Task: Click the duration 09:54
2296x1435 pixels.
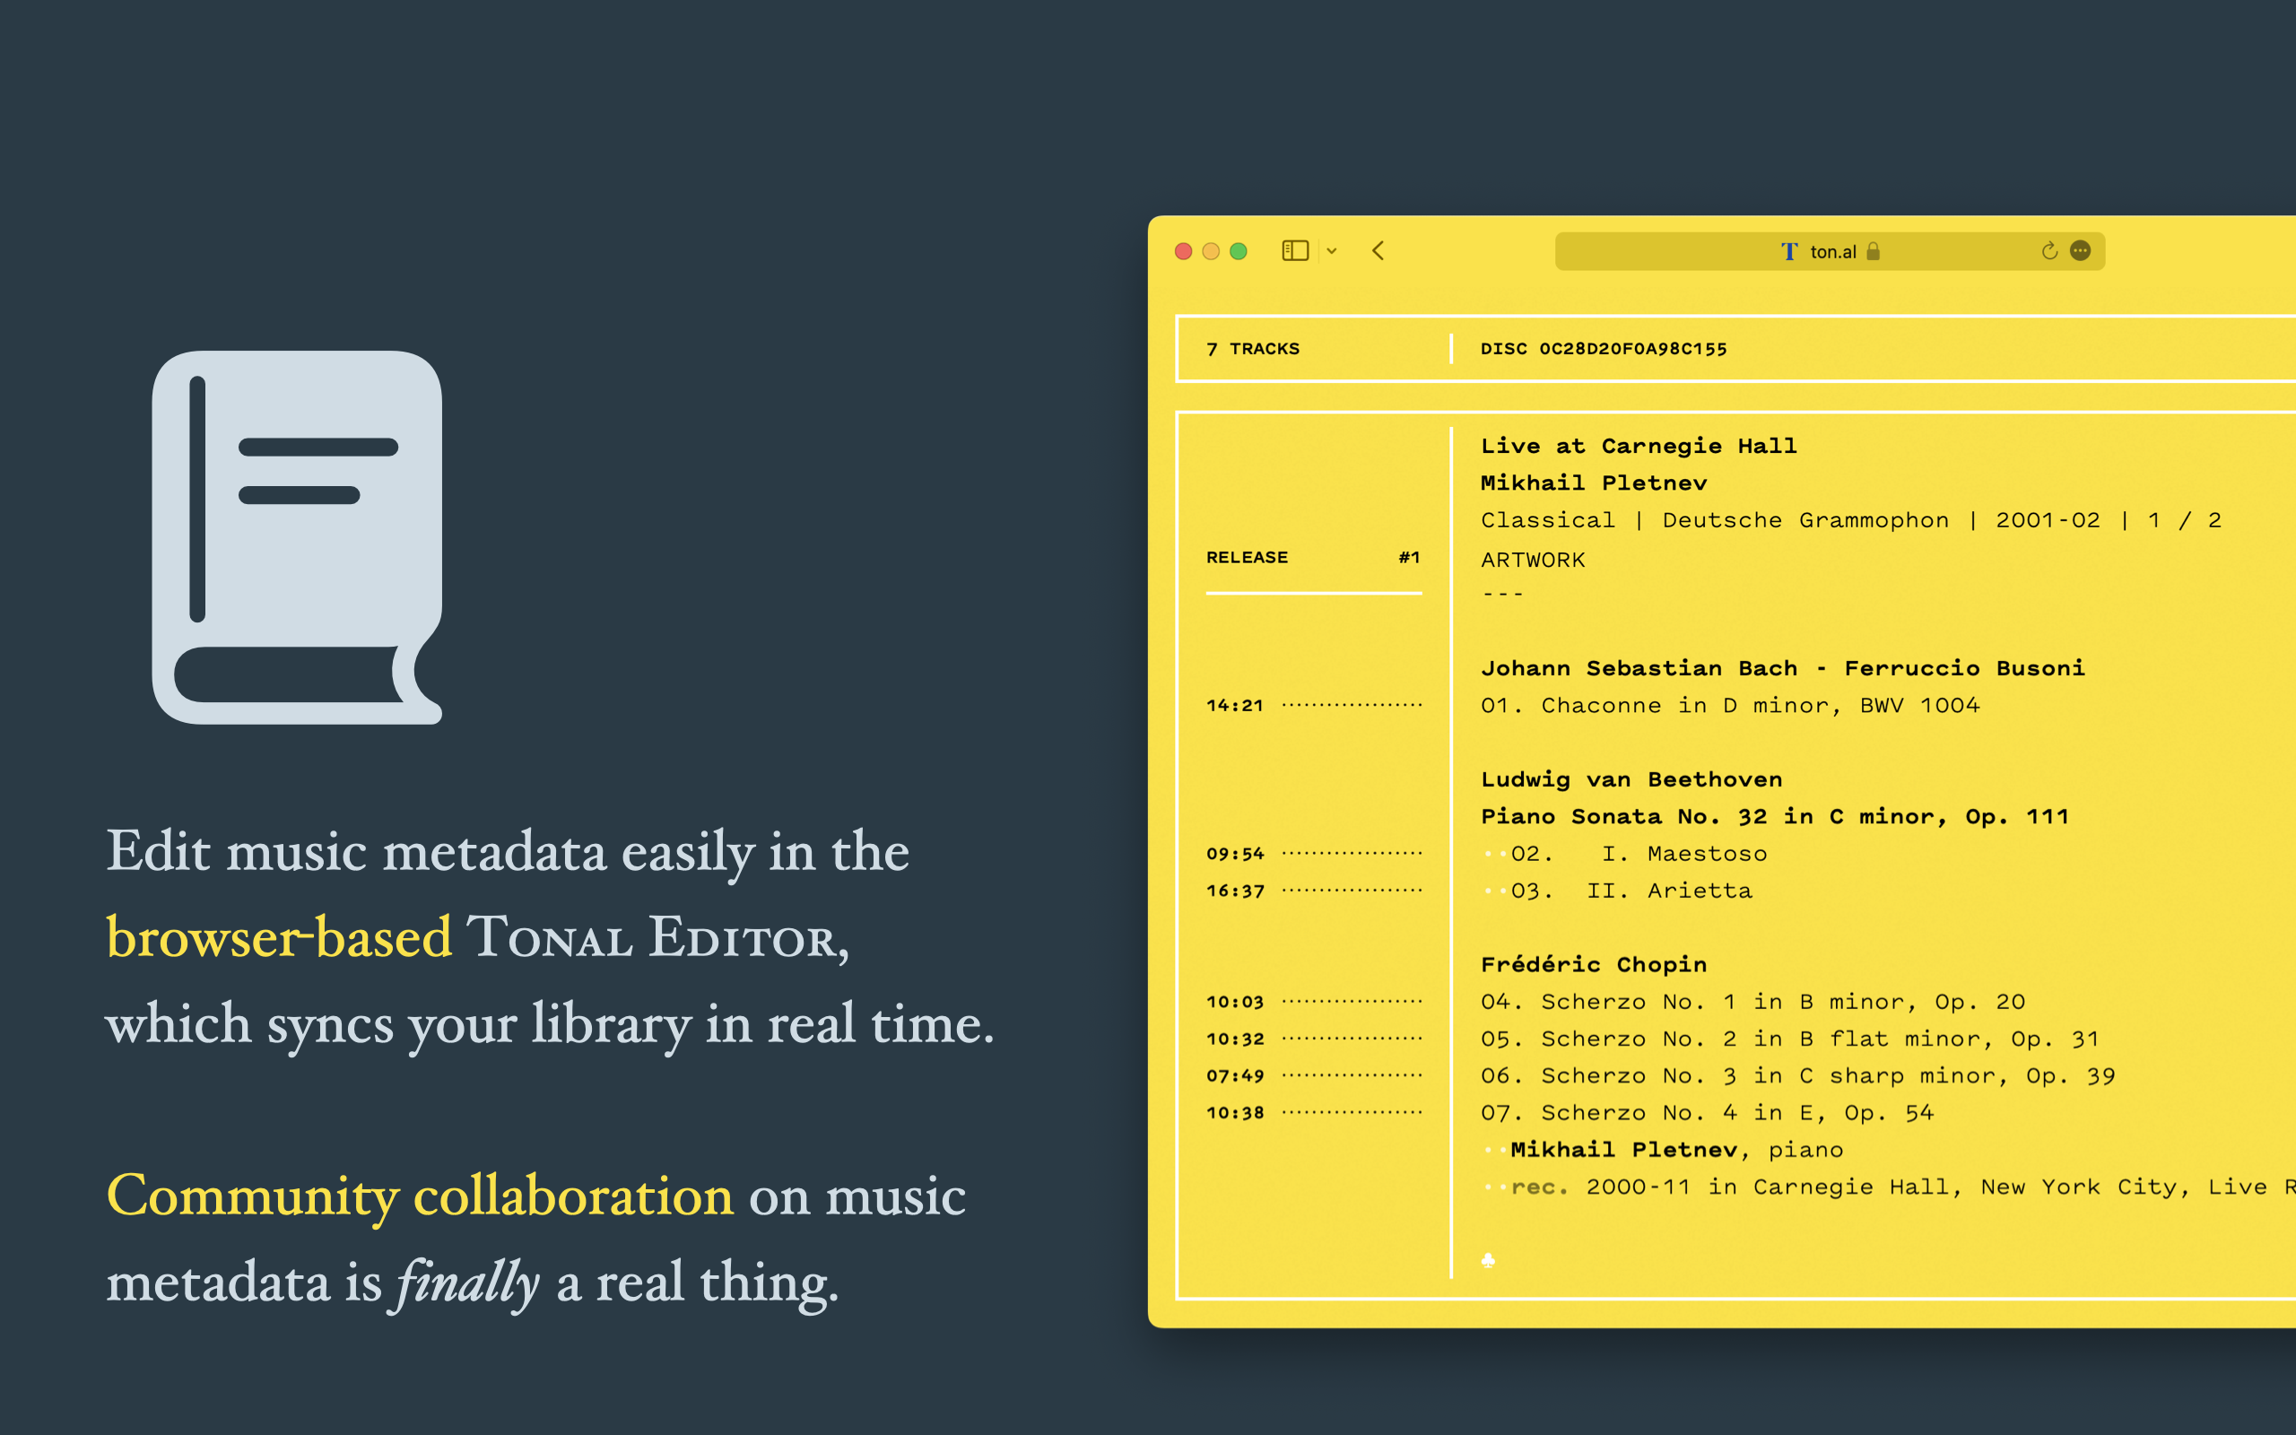Action: pos(1234,853)
